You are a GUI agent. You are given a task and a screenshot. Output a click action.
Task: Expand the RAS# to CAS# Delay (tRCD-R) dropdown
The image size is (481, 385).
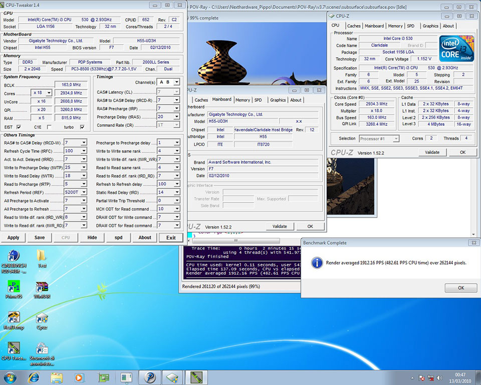click(x=177, y=100)
